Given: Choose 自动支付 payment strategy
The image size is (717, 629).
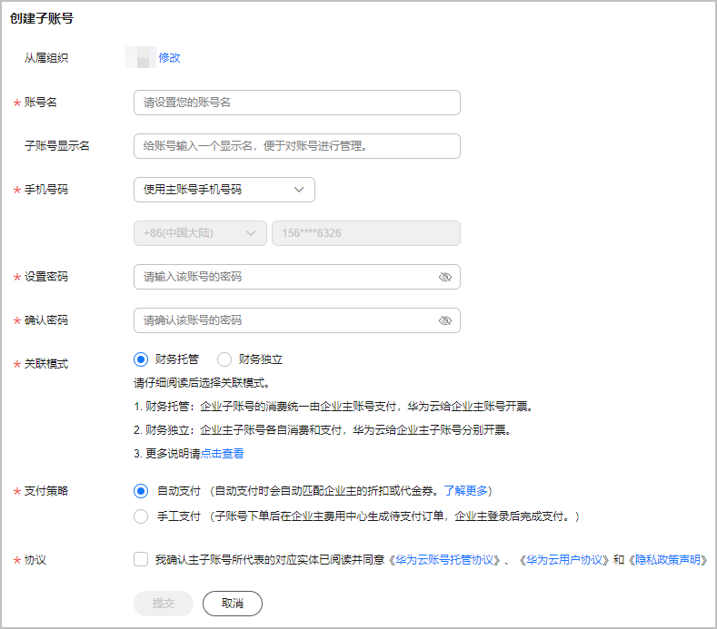Looking at the screenshot, I should pos(141,491).
